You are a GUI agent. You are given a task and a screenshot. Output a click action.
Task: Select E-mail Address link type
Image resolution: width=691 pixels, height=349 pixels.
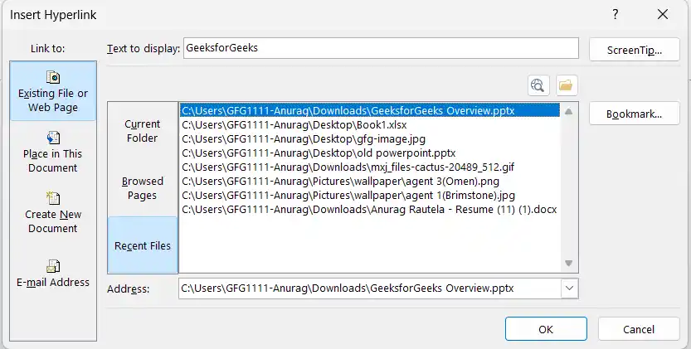tap(53, 274)
